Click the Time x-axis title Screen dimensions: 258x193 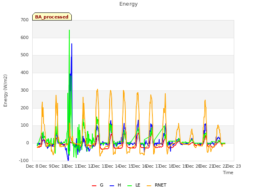(x=228, y=172)
